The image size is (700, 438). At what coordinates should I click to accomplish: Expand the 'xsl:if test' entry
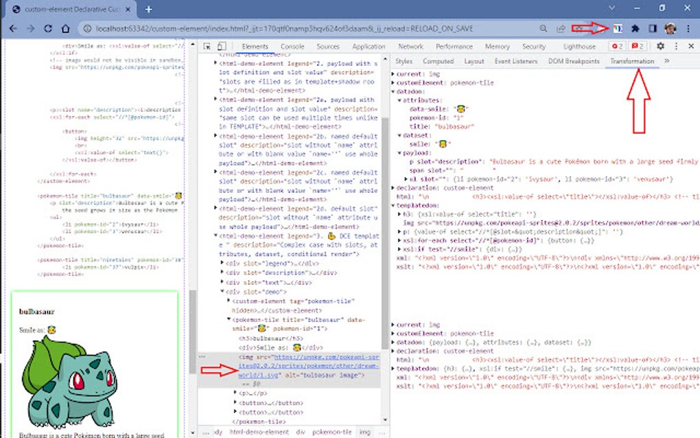[399, 249]
